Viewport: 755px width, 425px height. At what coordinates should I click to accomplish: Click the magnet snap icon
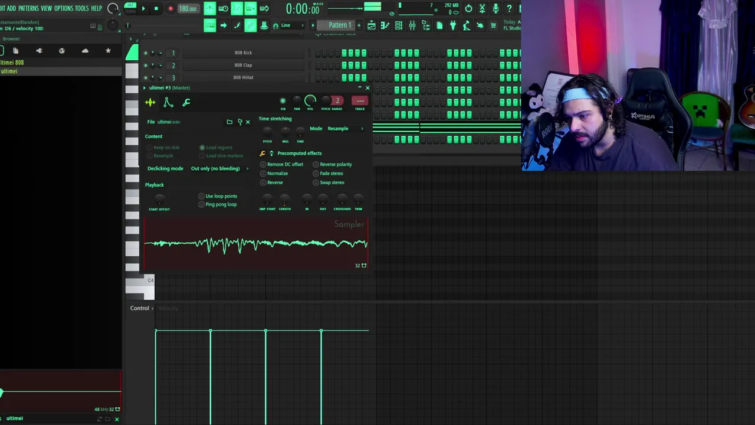tap(275, 25)
